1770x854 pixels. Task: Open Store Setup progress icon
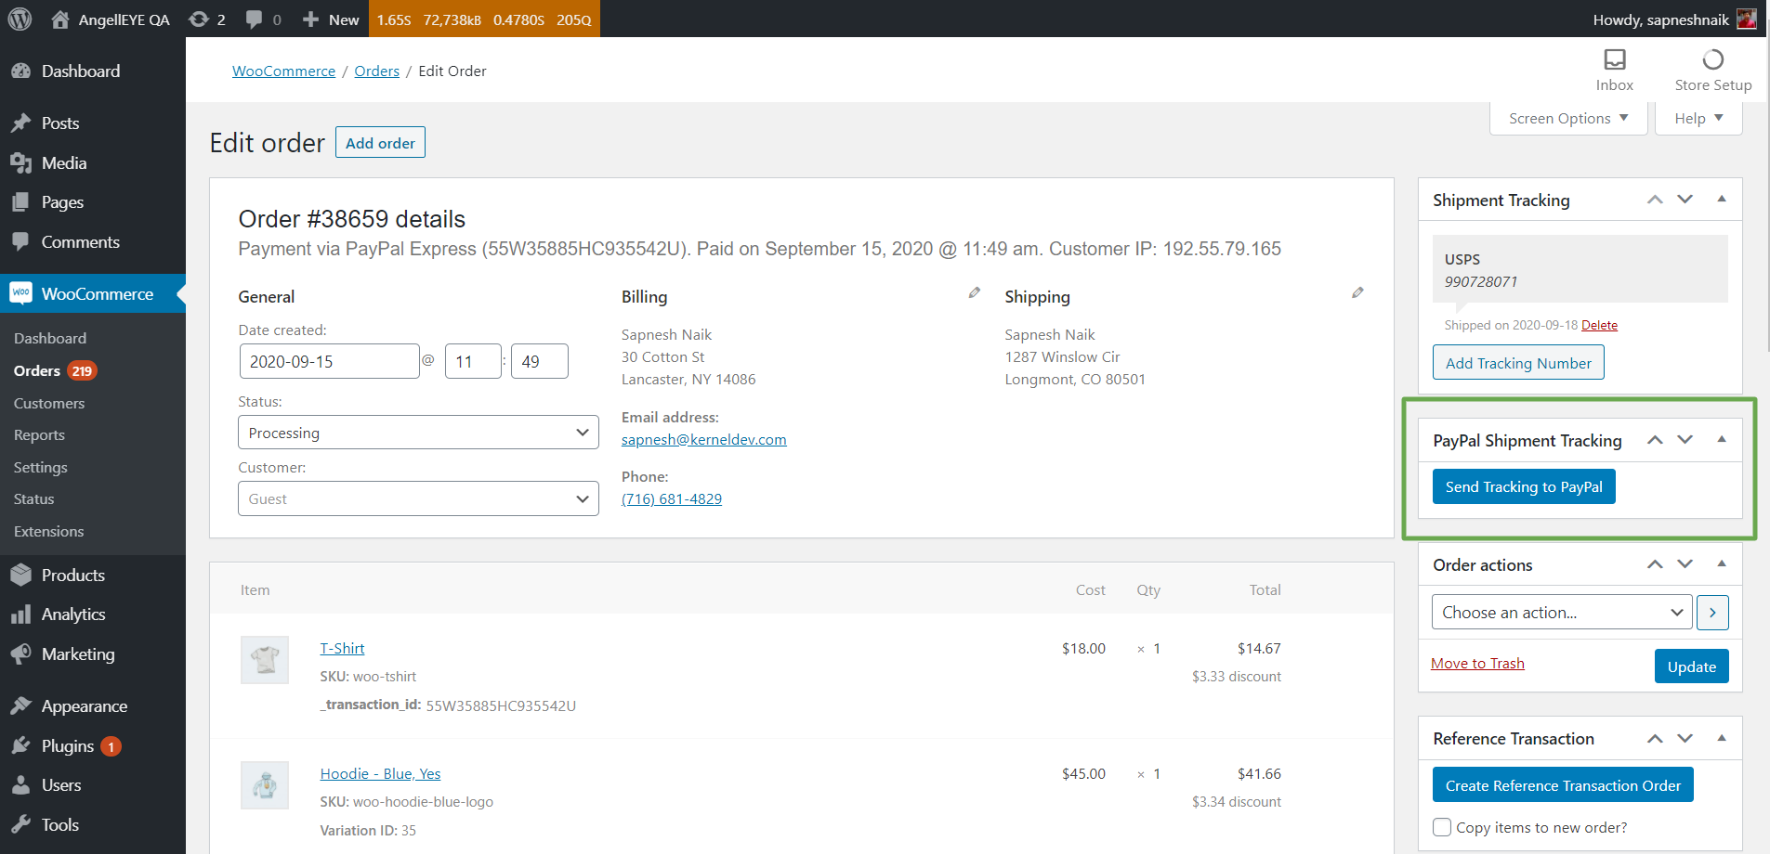point(1712,60)
